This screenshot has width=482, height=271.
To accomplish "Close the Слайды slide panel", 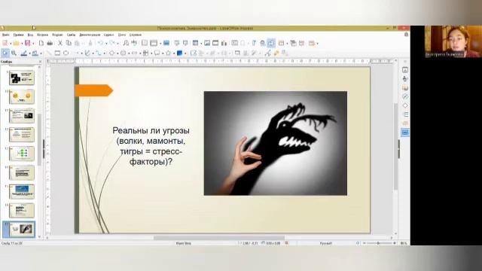I will pos(40,62).
